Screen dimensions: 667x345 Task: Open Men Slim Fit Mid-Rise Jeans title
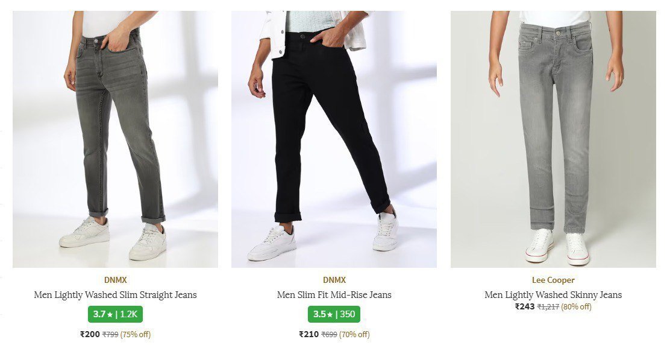click(x=334, y=295)
